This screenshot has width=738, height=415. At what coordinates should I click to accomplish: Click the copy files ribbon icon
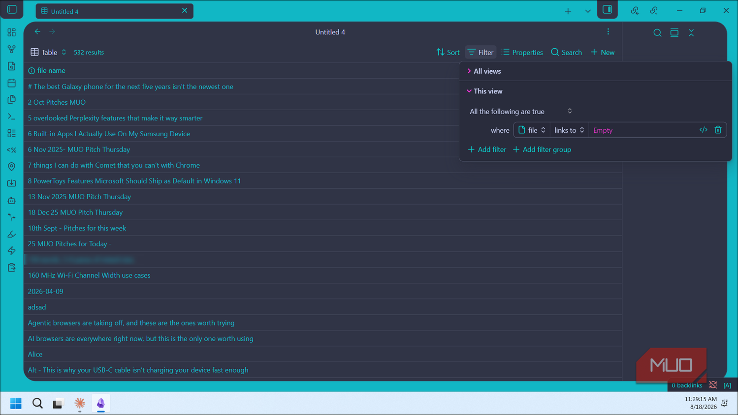pos(12,99)
